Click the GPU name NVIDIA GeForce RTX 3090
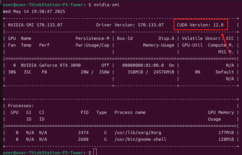Image resolution: width=242 pixels, height=155 pixels. (x=51, y=65)
